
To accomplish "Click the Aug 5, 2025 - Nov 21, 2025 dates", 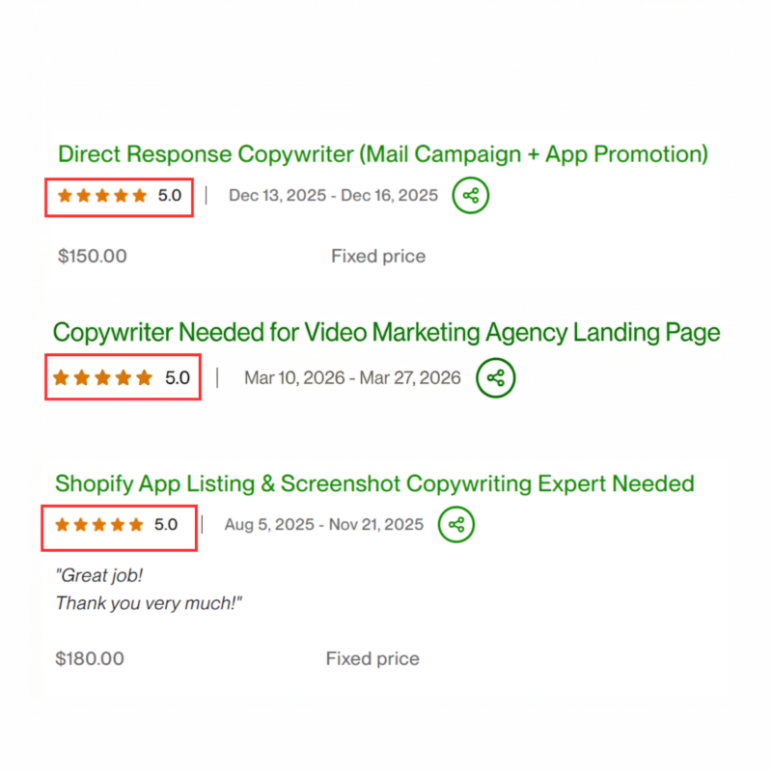I will coord(323,525).
